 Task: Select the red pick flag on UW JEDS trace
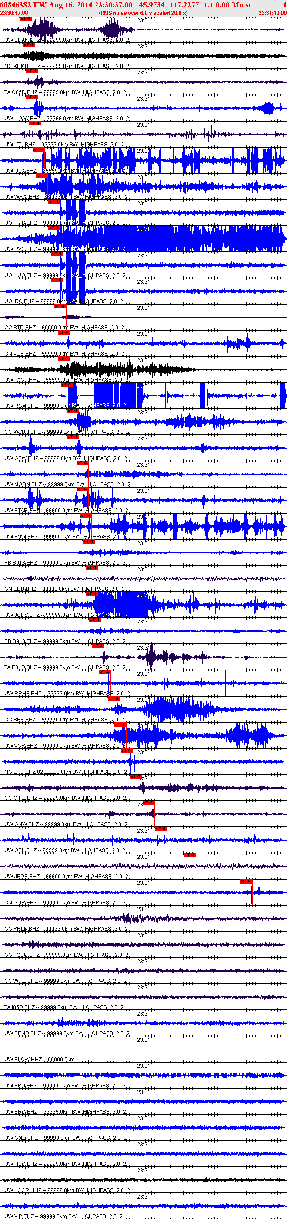point(190,855)
